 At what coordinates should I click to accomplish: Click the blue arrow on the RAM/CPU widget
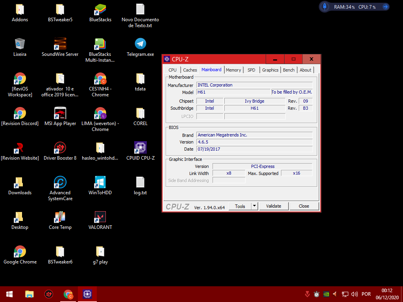pyautogui.click(x=385, y=7)
